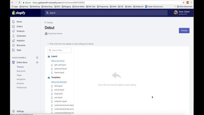Open Discounts section
204x115 pixels.
pyautogui.click(x=21, y=45)
